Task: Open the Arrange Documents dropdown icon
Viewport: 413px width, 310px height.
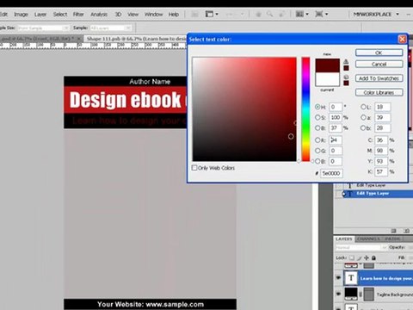Action: [302, 14]
